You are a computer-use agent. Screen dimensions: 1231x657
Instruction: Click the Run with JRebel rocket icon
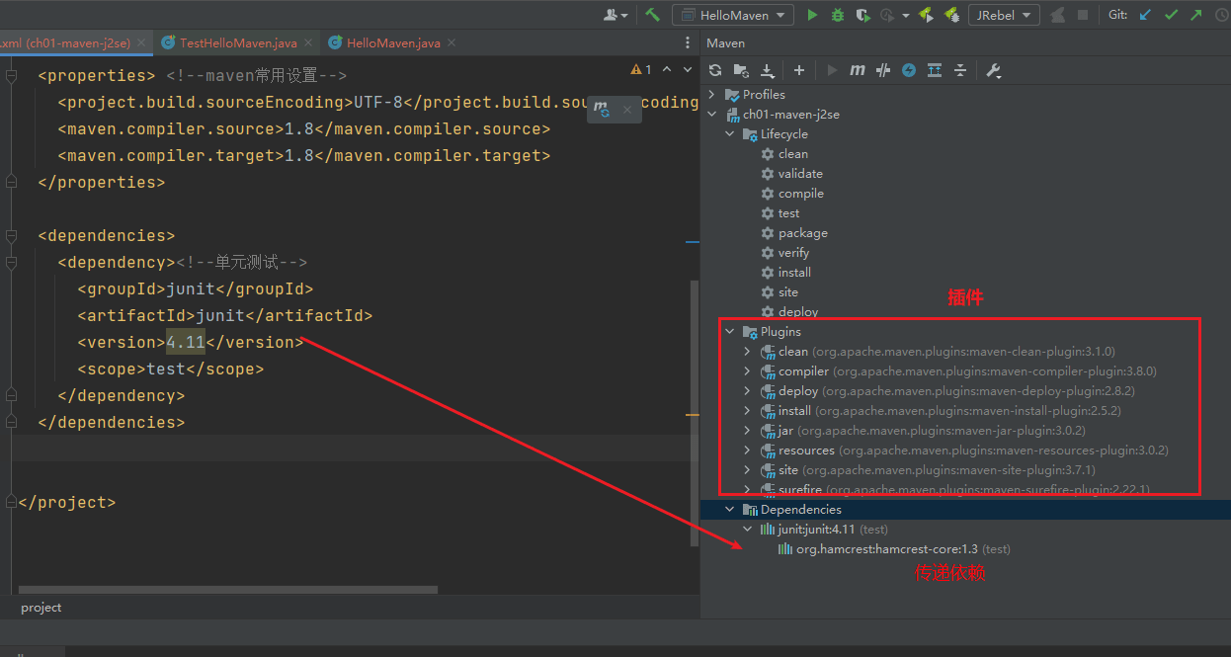(926, 15)
